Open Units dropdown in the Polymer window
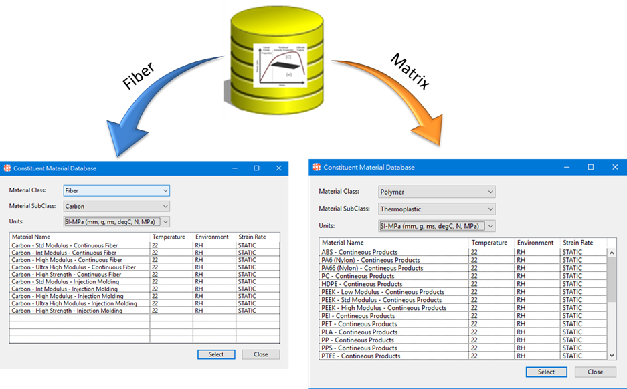 (436, 226)
